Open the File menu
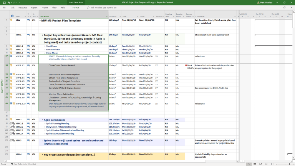The width and height of the screenshot is (295, 166). click(4, 8)
